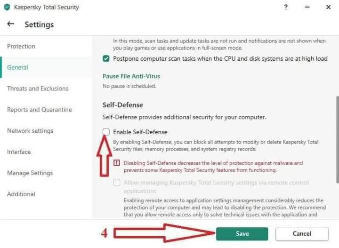Cancel the settings changes
The width and height of the screenshot is (339, 248).
pyautogui.click(x=302, y=234)
